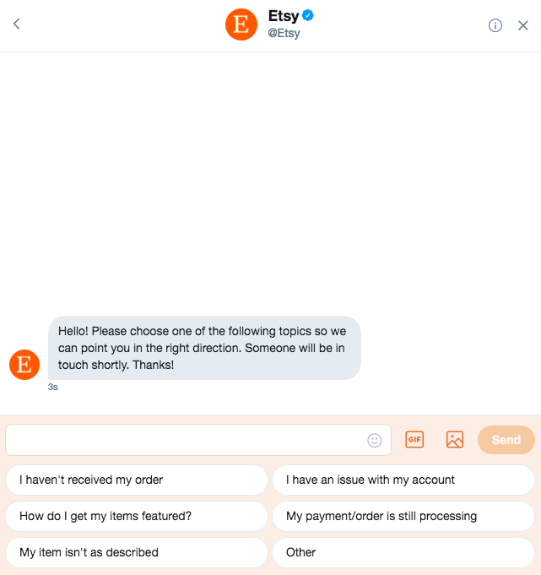
Task: Open the @Etsy handle link
Action: 284,33
